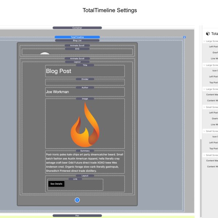Screen dimensions: 218x218
Task: Collapse the topmost Large Screen settings section
Action: 204,41
